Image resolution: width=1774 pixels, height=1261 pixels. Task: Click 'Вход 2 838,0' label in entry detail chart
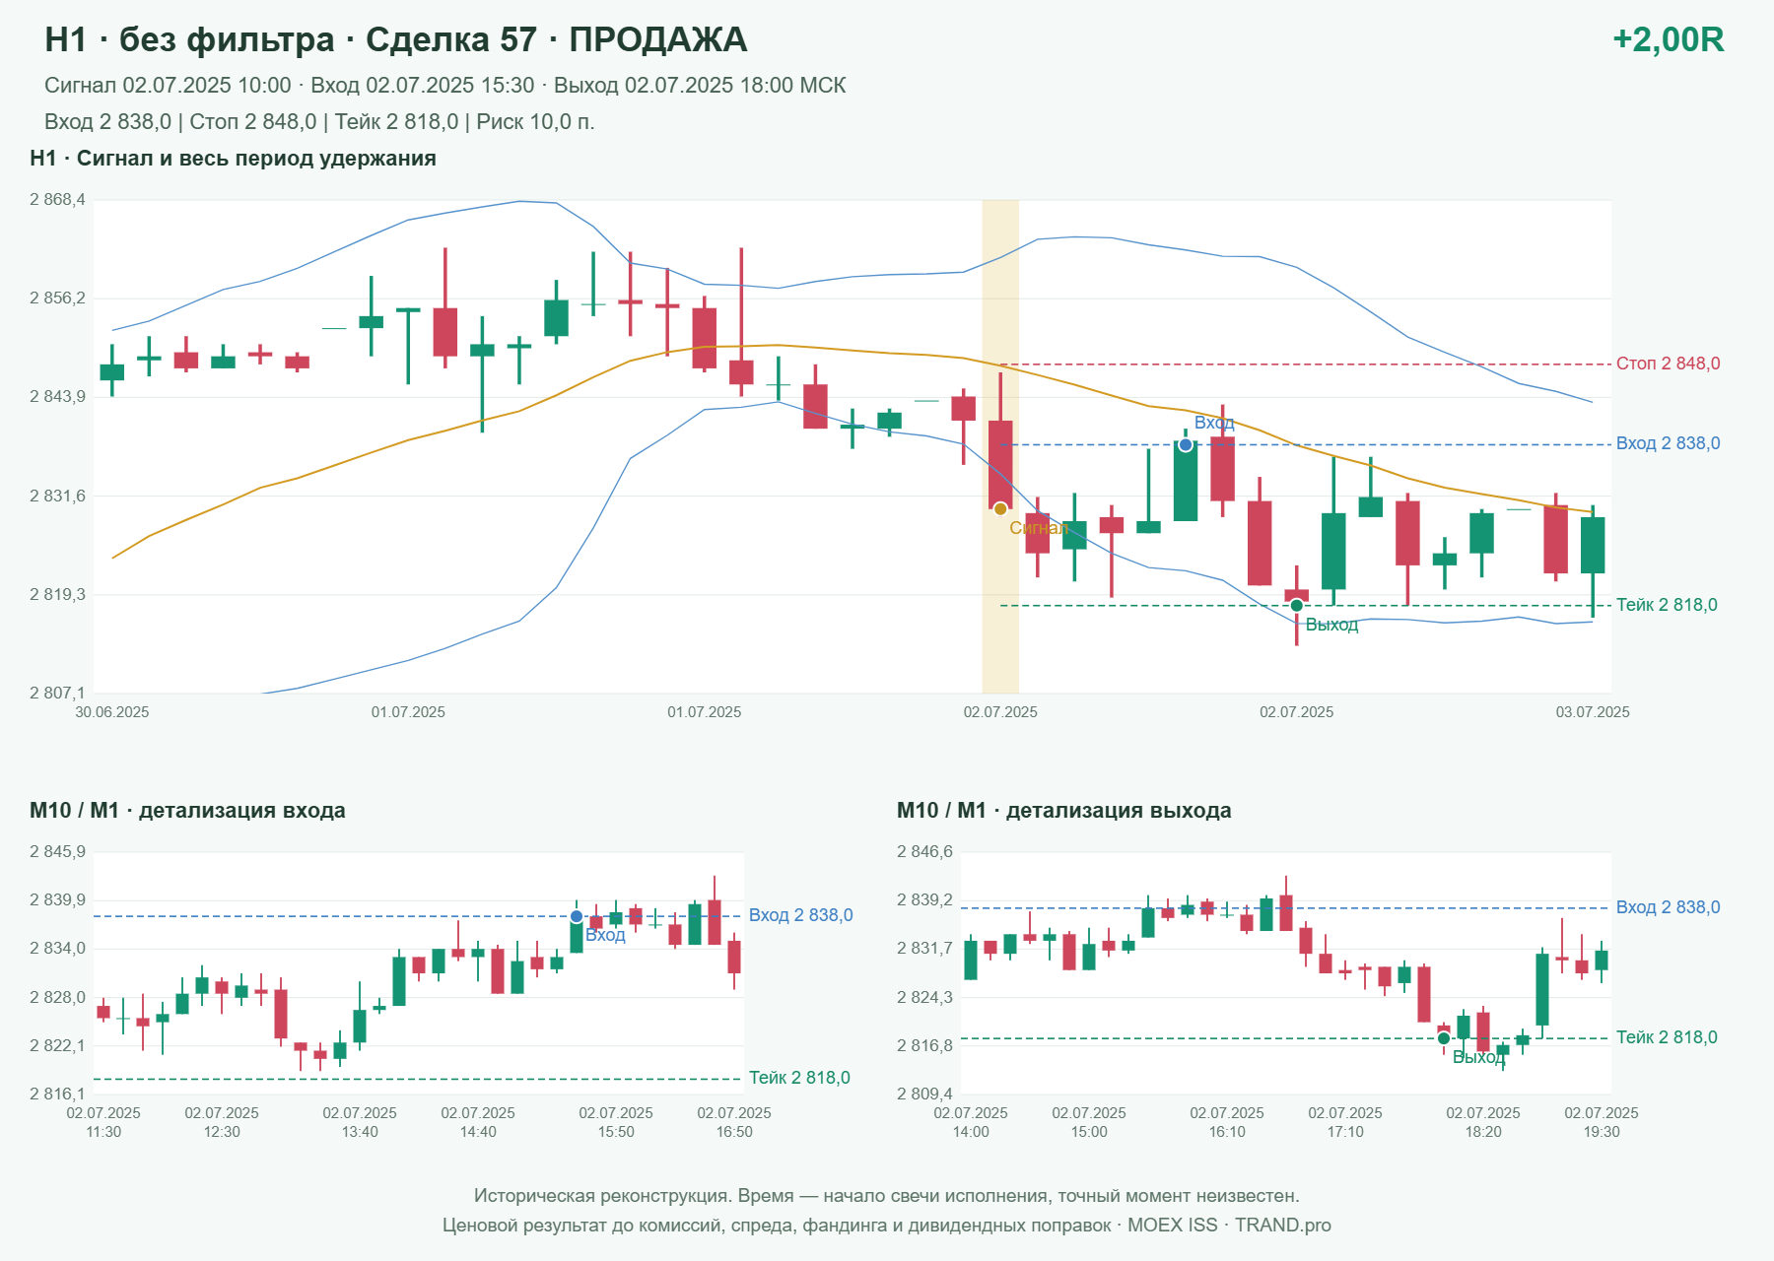[x=801, y=915]
